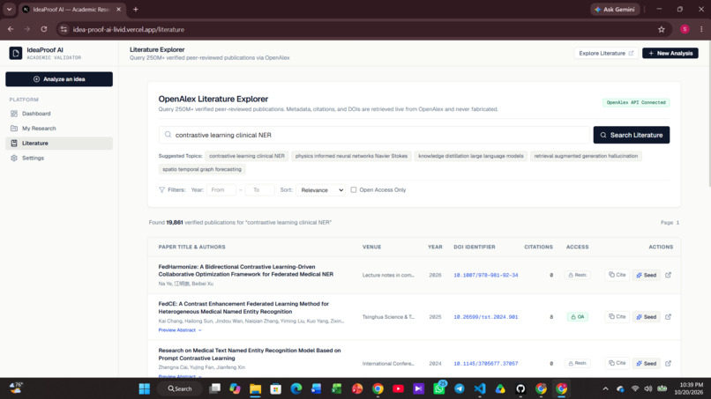Click the OA access badge for FedCE
The width and height of the screenshot is (711, 399).
(x=577, y=317)
